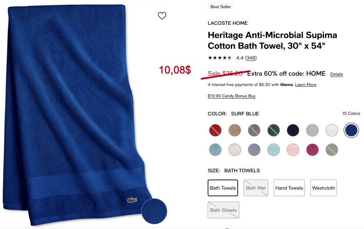Choose the white color swatch

tap(332, 130)
